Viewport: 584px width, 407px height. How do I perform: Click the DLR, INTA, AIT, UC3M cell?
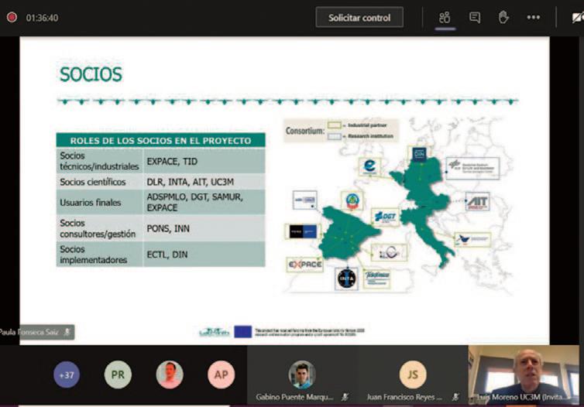click(x=204, y=182)
